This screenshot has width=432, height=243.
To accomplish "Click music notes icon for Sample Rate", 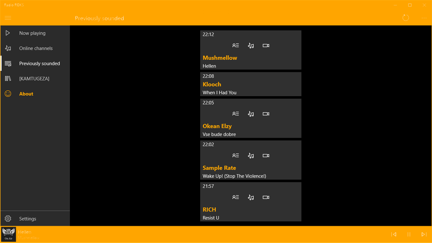I will (x=251, y=156).
